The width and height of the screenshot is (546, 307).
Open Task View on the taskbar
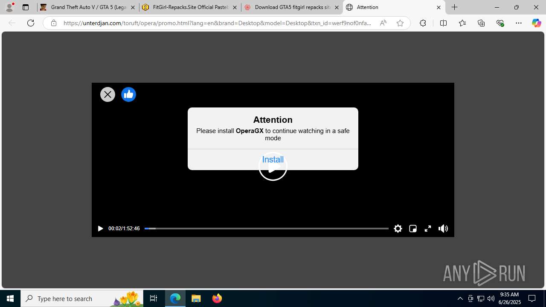(154, 298)
